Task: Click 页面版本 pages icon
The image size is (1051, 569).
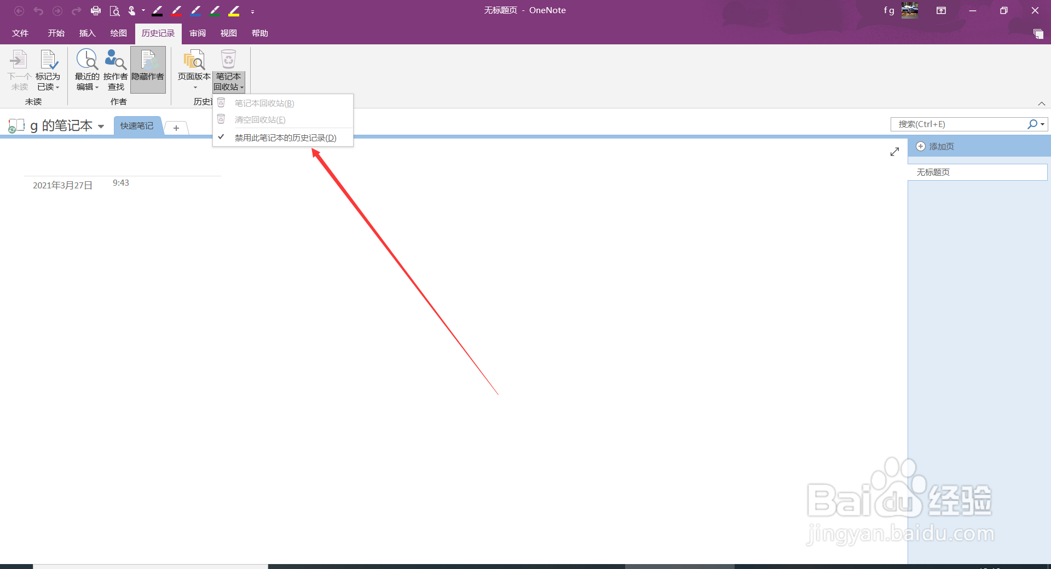Action: (x=194, y=59)
